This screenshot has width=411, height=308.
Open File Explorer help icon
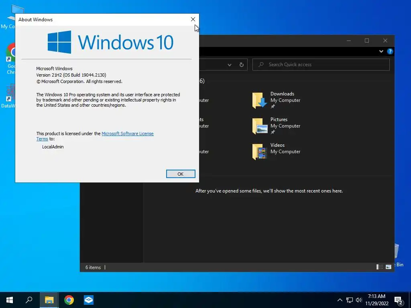(390, 51)
